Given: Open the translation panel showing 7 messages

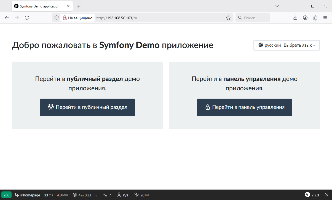Looking at the screenshot, I should [107, 195].
